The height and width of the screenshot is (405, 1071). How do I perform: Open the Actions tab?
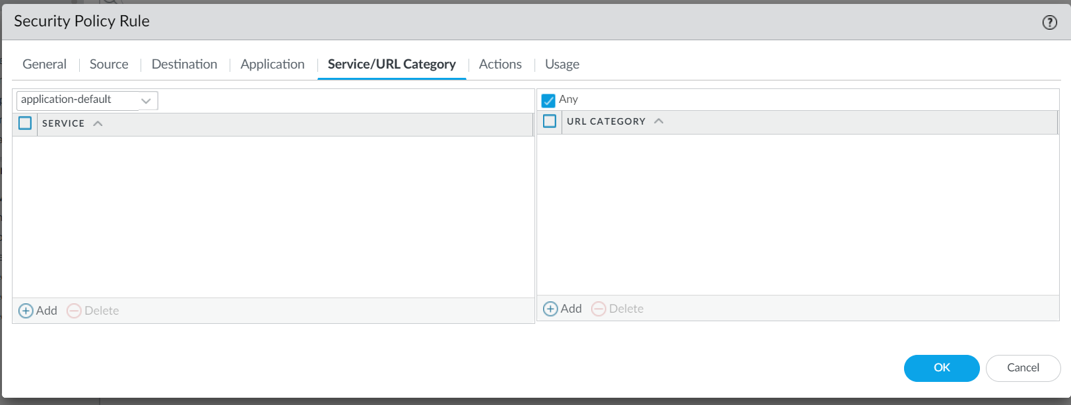pyautogui.click(x=500, y=64)
